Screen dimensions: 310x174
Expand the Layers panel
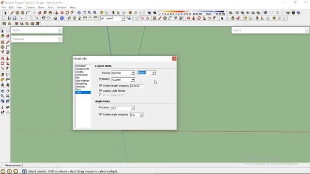coord(270,30)
